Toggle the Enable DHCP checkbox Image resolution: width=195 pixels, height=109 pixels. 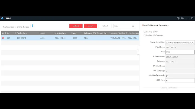(x=145, y=32)
